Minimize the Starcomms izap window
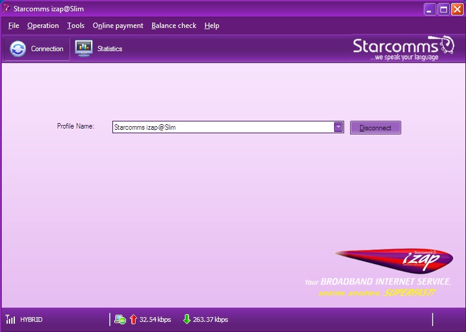The image size is (466, 332). 429,10
